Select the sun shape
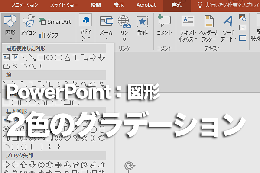 (x=84, y=138)
